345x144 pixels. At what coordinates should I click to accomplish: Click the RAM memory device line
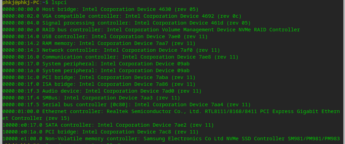[99, 43]
